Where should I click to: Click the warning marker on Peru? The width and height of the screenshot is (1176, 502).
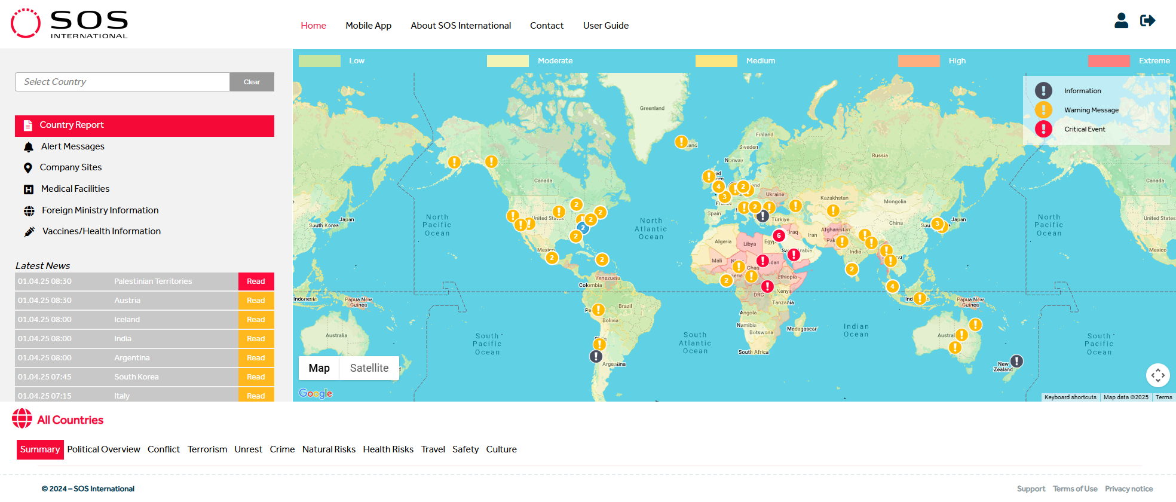(598, 310)
